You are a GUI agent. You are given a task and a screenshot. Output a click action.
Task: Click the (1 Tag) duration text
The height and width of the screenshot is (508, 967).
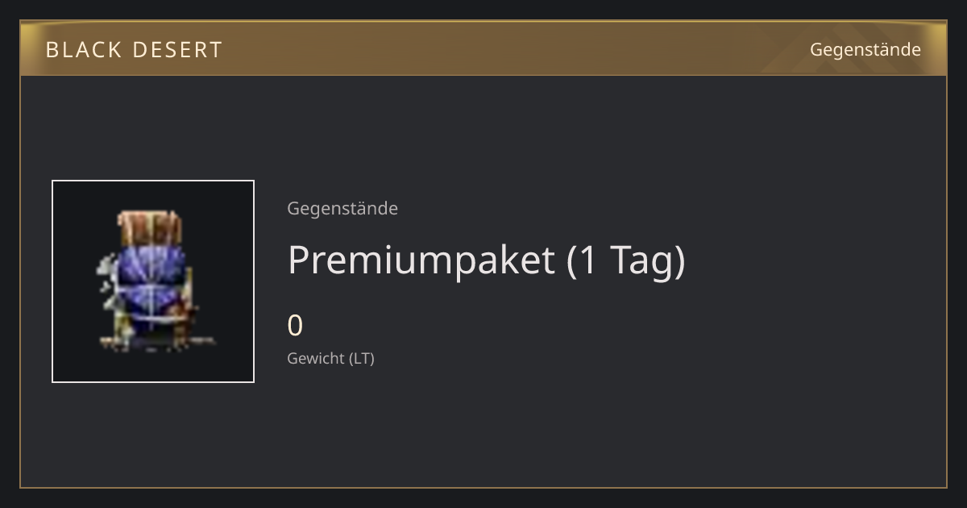click(x=626, y=260)
